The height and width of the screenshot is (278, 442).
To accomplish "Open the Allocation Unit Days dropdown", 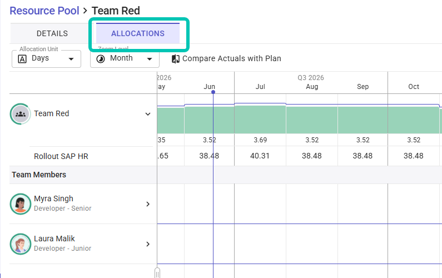I will pos(47,58).
